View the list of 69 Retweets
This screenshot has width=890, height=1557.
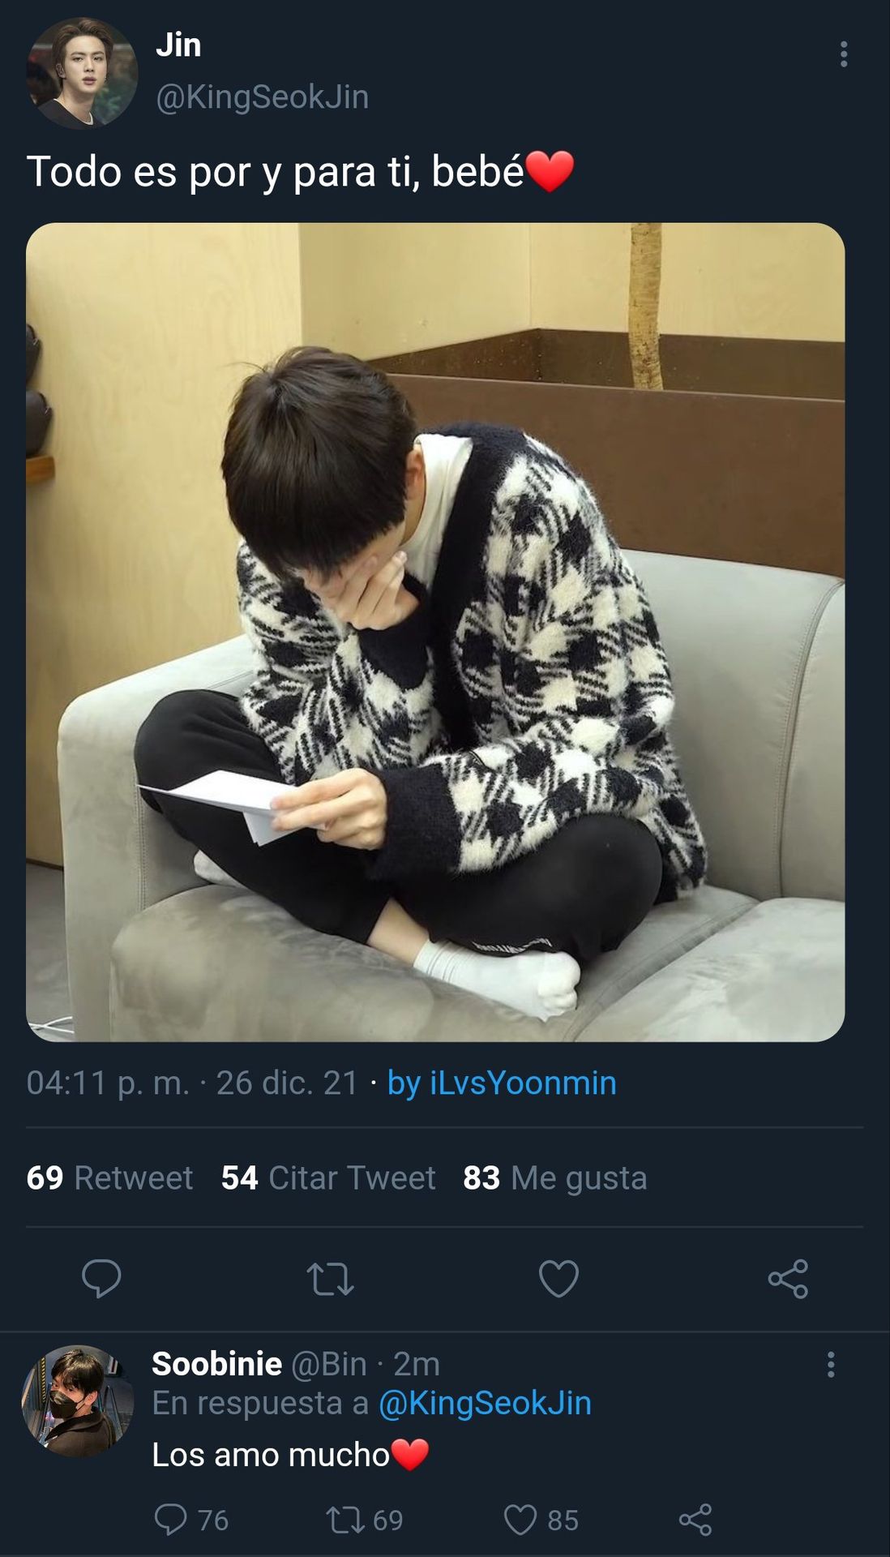click(x=109, y=1177)
